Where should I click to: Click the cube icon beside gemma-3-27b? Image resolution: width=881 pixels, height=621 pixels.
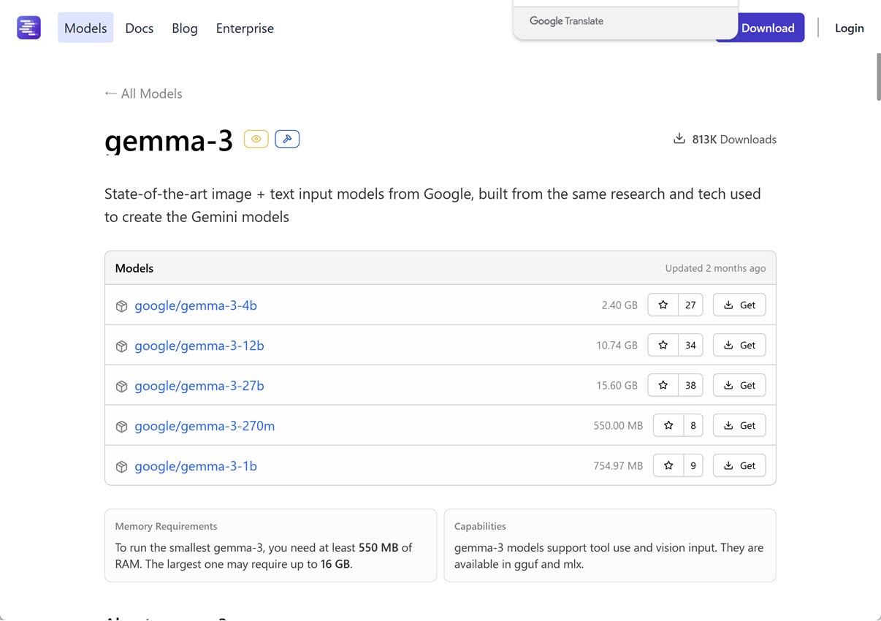pyautogui.click(x=122, y=386)
